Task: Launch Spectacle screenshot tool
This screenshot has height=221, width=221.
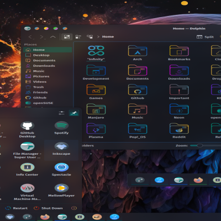Action: pos(61,170)
